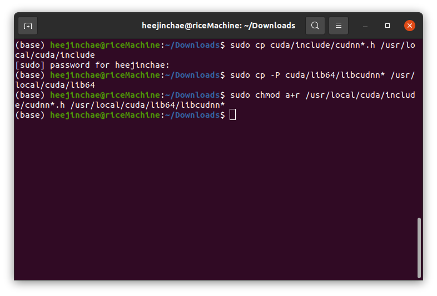Close the terminal window
This screenshot has height=296, width=437.
(410, 26)
